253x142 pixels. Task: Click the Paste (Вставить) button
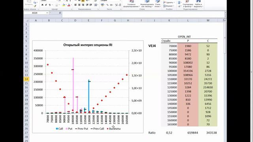(x=29, y=3)
